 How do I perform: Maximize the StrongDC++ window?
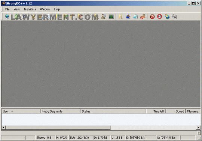[x=193, y=3]
